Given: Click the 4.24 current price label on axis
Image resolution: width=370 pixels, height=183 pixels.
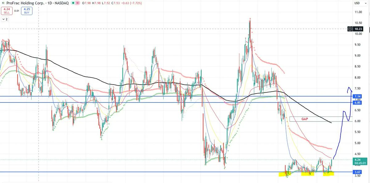Looking at the screenshot, I should [358, 160].
